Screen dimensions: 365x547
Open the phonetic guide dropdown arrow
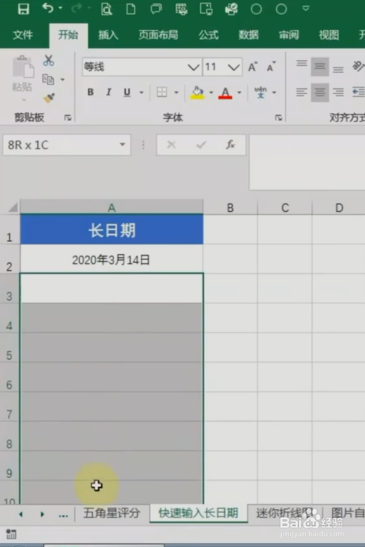point(274,93)
